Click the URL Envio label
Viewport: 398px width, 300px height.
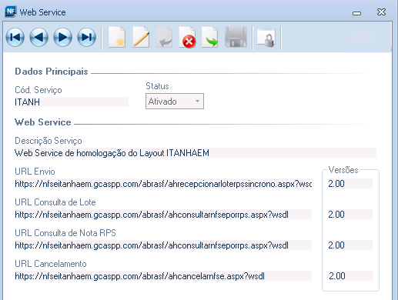pos(35,172)
